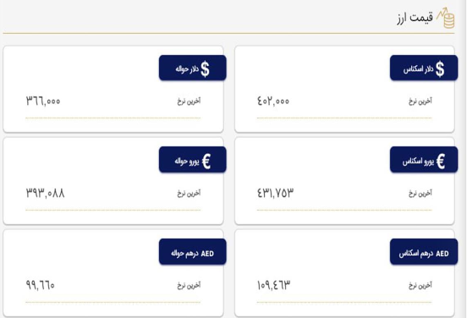The image size is (467, 318).
Task: Click the 99,660 dirham transfer rate value
Action: click(x=41, y=285)
